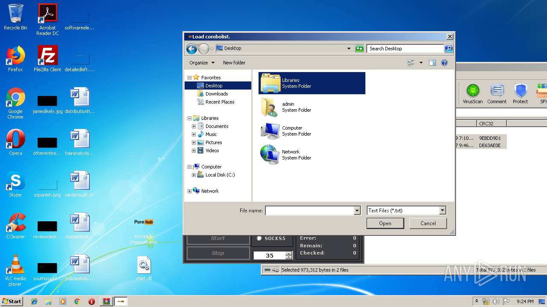This screenshot has width=547, height=307.
Task: Select the xNet.dll file on the desktop
Action: (144, 269)
